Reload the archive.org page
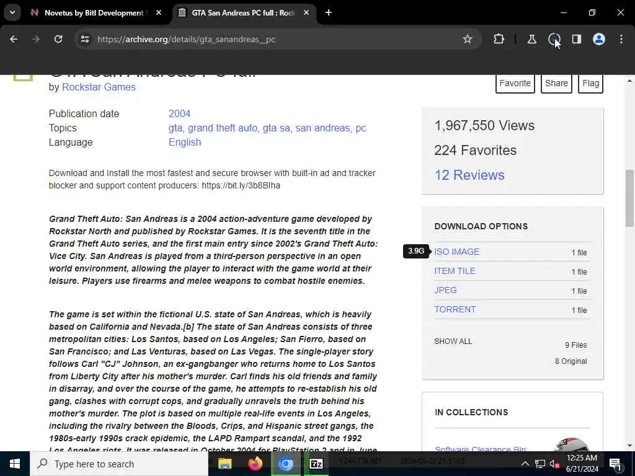 tap(58, 39)
